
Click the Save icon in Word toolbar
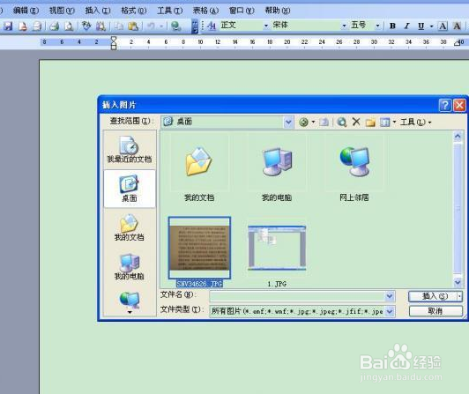coord(8,26)
